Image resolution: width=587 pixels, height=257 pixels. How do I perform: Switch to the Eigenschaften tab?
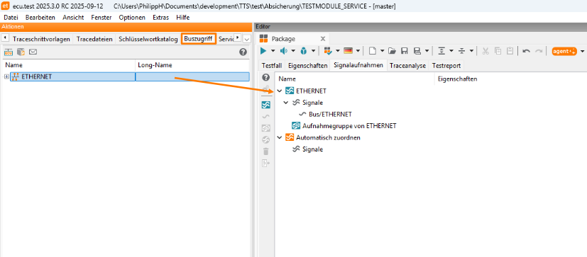(x=307, y=65)
